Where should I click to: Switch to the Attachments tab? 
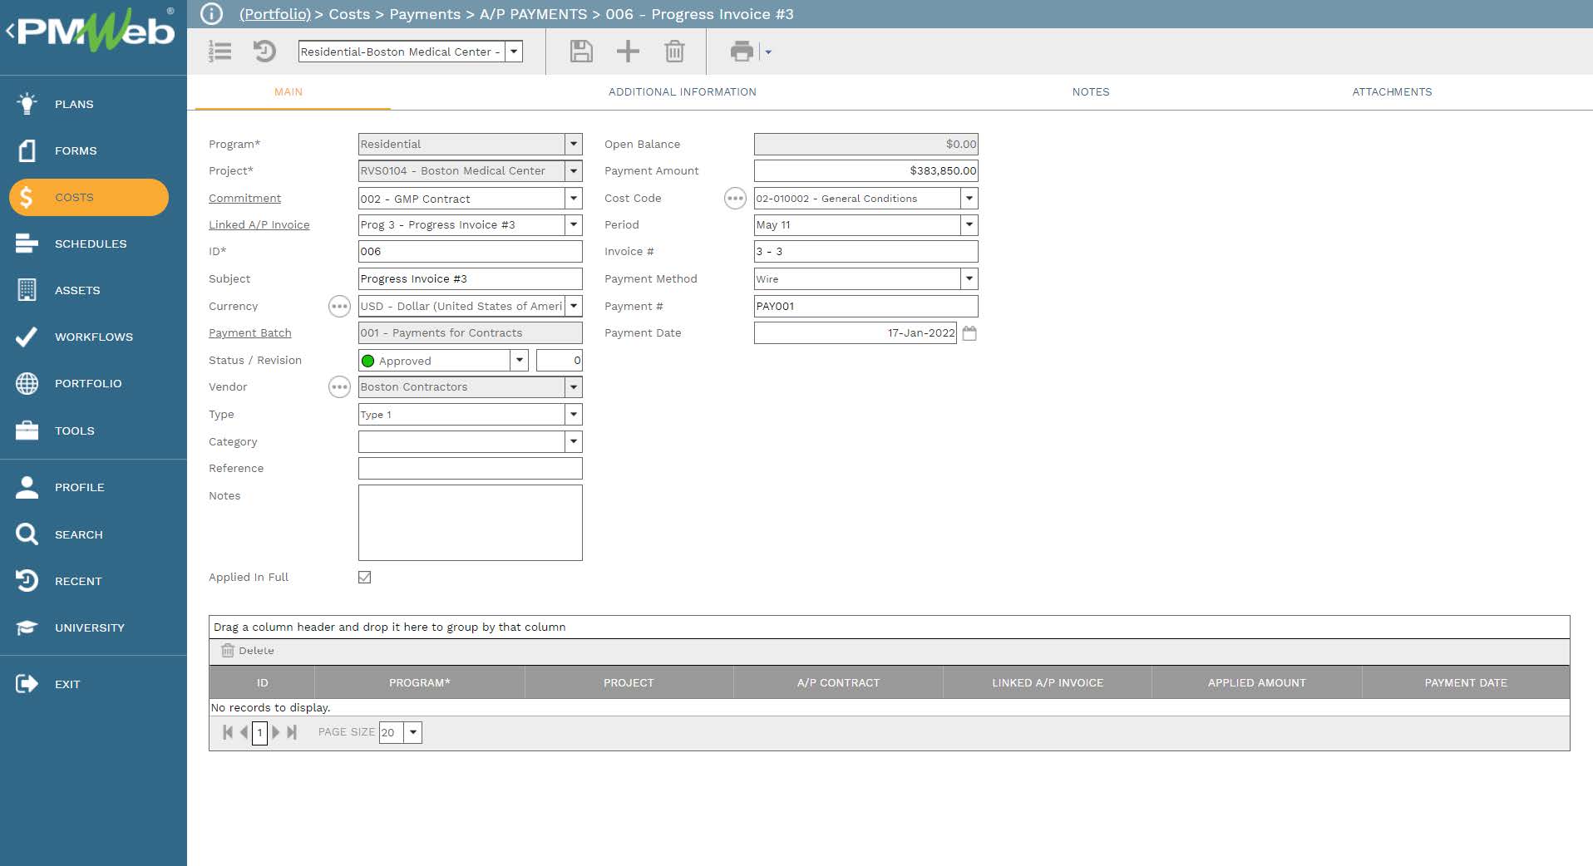(x=1392, y=91)
